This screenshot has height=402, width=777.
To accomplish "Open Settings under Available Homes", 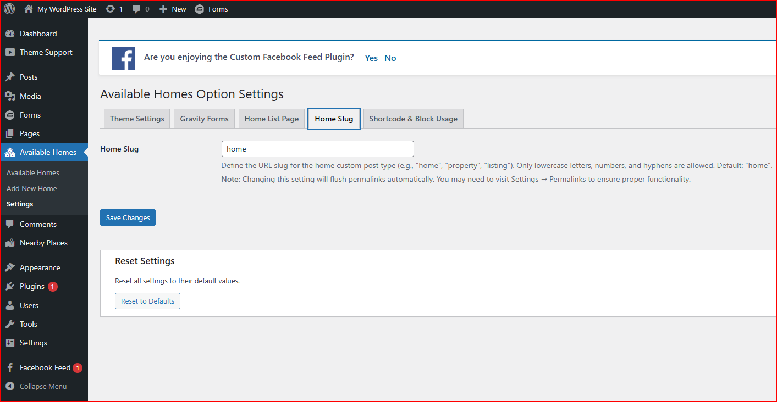I will pyautogui.click(x=20, y=204).
